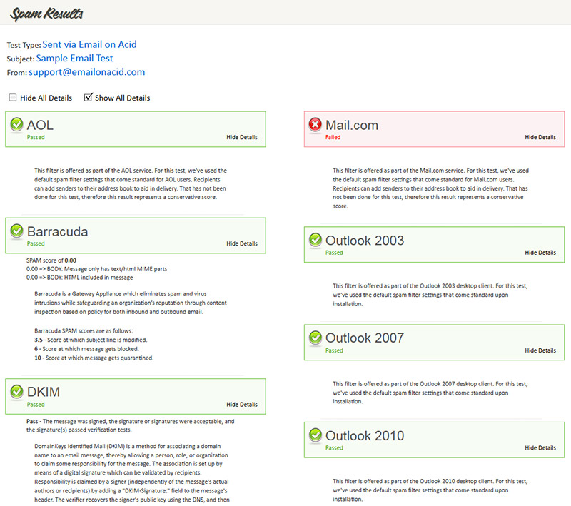Image resolution: width=571 pixels, height=506 pixels.
Task: Click the Outlook 2010 checkmark icon
Action: (x=315, y=435)
